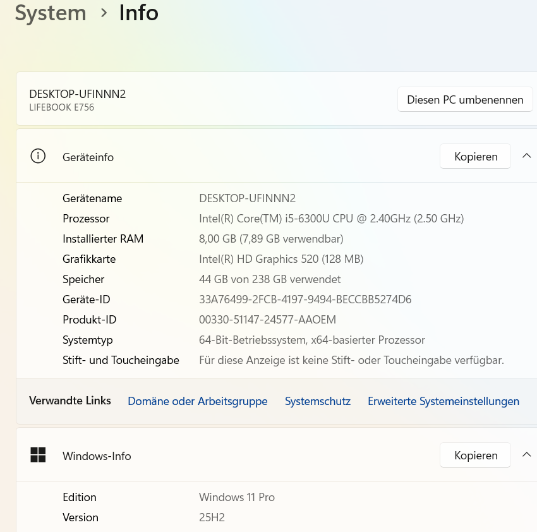This screenshot has height=532, width=537.
Task: Select Intel(R) HD Graphics 520 value
Action: [281, 259]
